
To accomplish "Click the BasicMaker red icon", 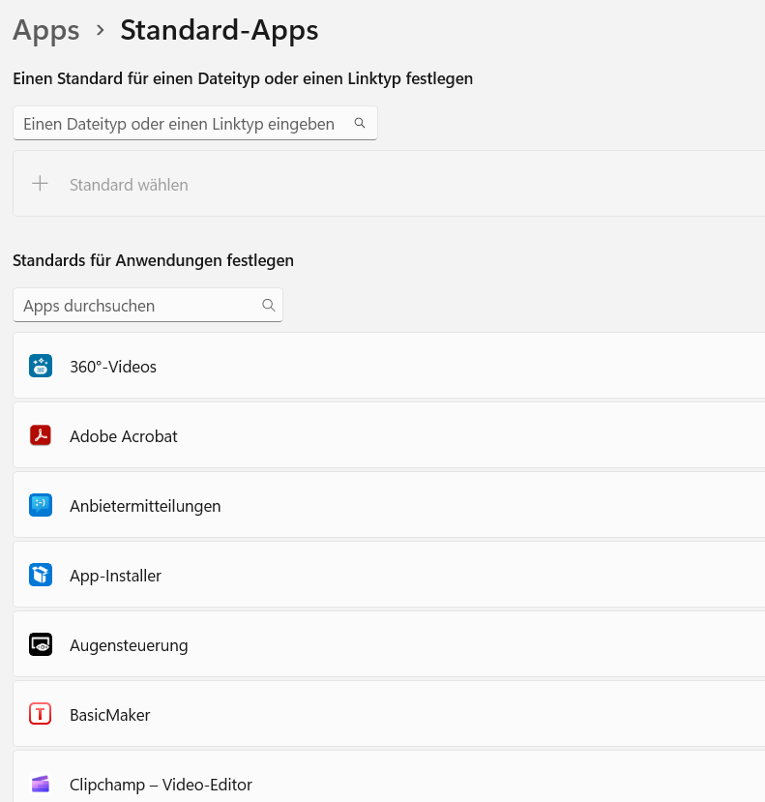I will (x=40, y=715).
